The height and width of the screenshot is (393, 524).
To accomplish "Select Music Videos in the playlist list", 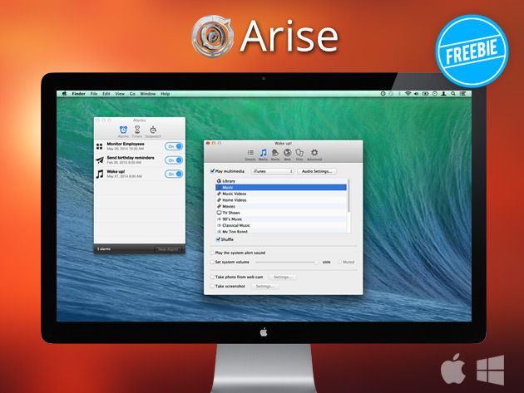I will pyautogui.click(x=235, y=194).
